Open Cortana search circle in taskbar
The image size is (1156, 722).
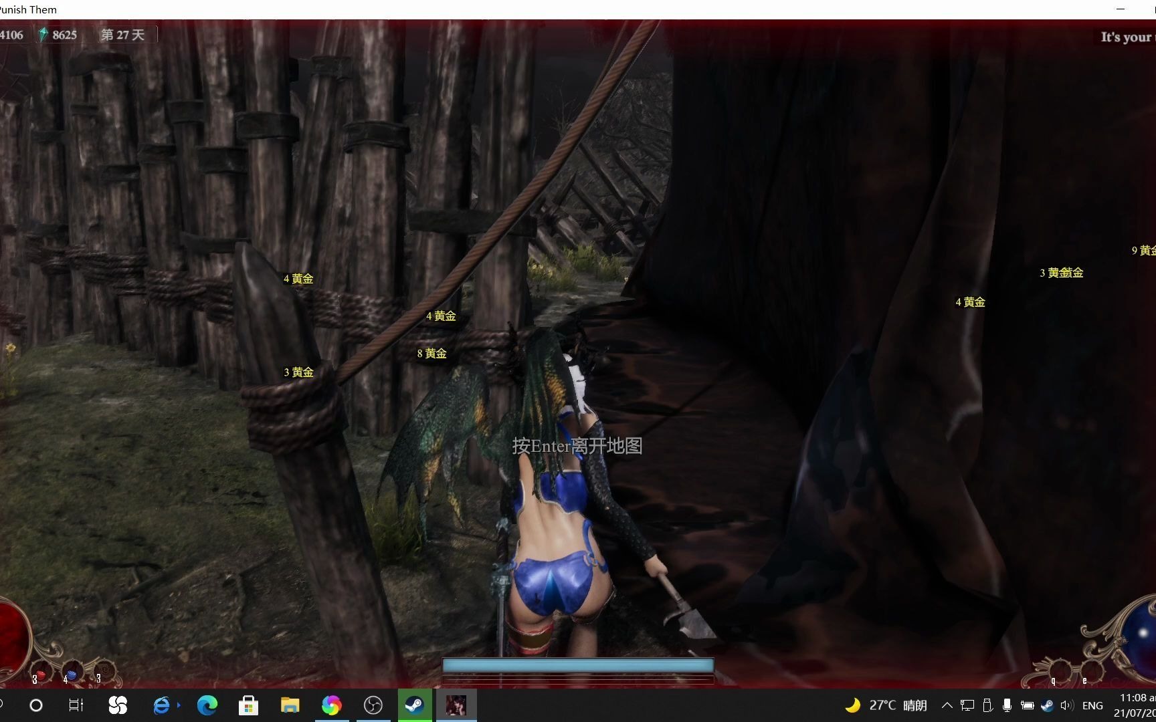tap(36, 705)
